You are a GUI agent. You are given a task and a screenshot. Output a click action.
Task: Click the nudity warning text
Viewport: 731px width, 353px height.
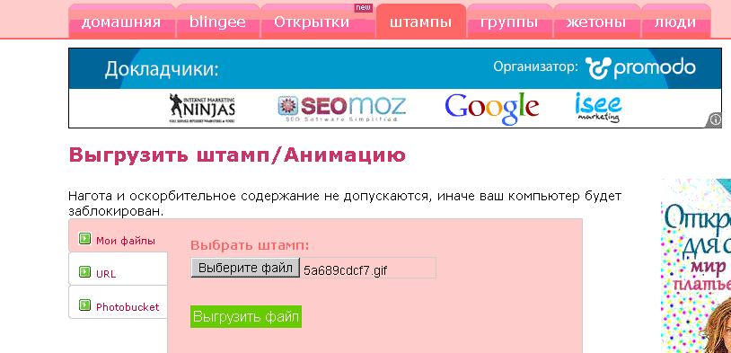[x=345, y=203]
